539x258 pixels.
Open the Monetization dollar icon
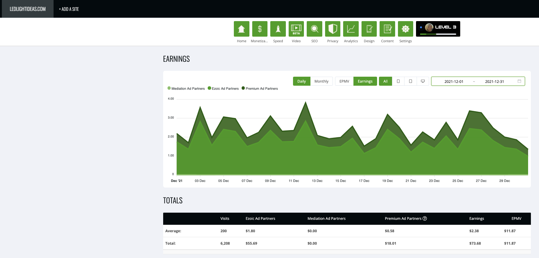click(260, 29)
